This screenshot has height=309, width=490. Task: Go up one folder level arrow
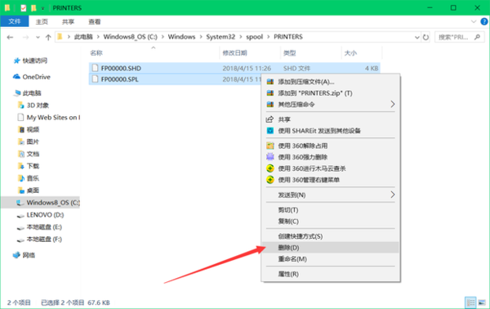click(48, 38)
